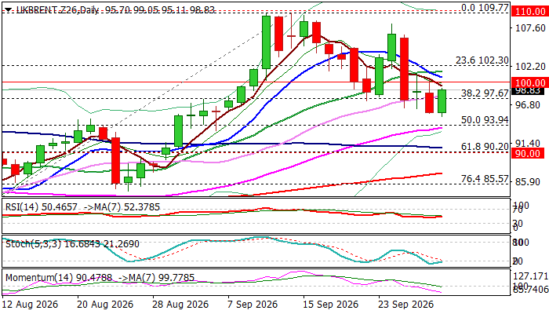Screen dimensions: 549x314
Task: Click the RSI(14) indicator label
Action: point(21,207)
